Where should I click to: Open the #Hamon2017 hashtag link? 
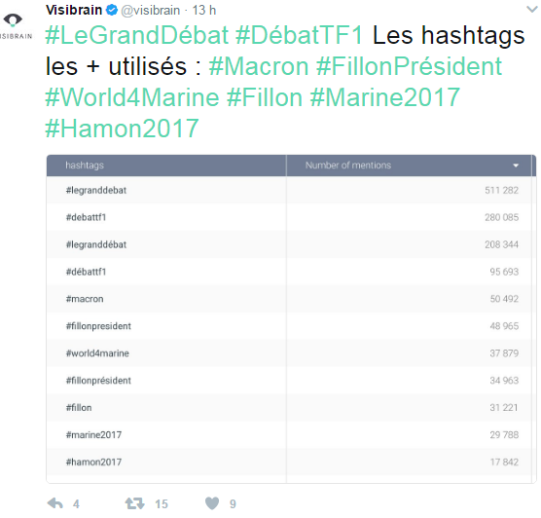coord(122,129)
